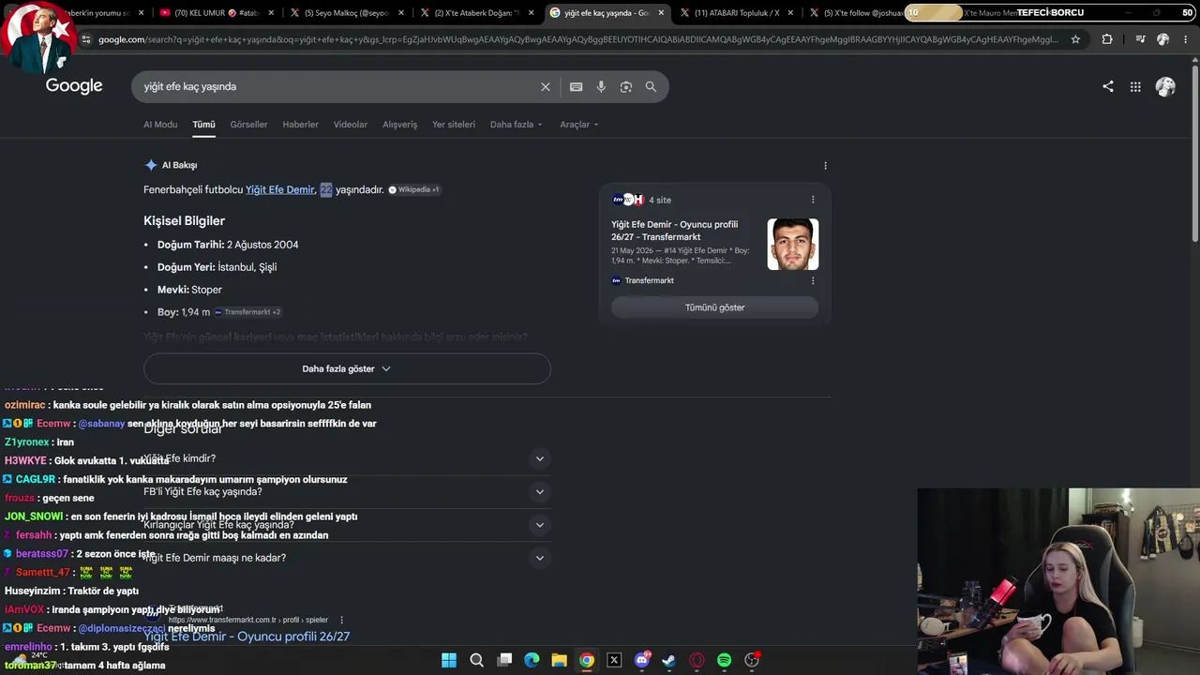
Task: Open the media controls icon in toolbar
Action: (1140, 39)
